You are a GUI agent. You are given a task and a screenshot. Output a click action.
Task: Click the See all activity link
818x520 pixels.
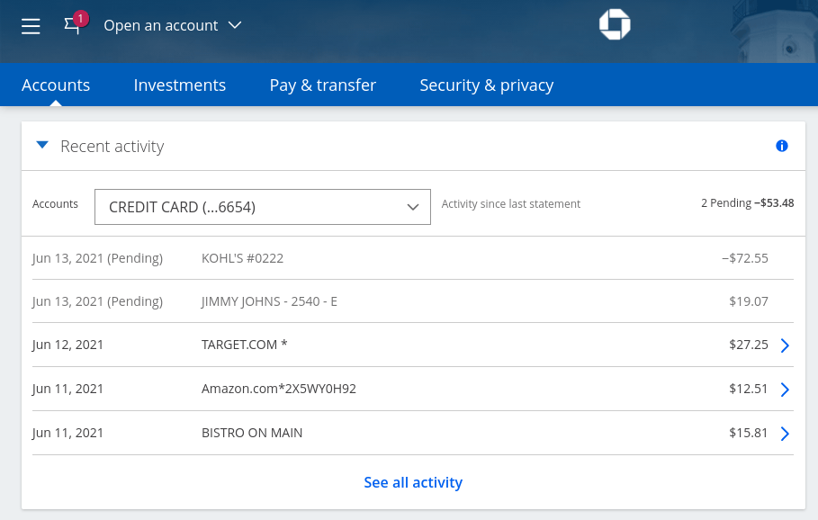tap(413, 482)
